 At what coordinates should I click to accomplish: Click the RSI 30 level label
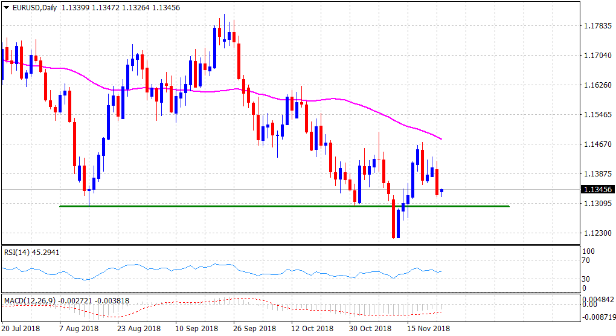(586, 279)
